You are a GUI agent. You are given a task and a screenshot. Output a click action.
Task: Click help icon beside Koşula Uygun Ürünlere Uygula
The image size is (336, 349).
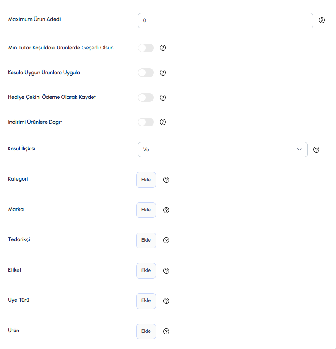point(163,73)
